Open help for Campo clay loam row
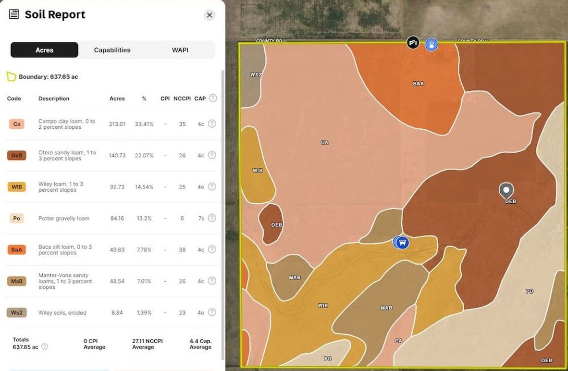Screen dimensions: 568x371 (x=212, y=124)
